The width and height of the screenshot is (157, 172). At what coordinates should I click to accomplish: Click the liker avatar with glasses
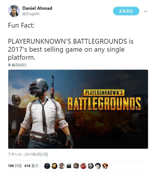coord(62,166)
